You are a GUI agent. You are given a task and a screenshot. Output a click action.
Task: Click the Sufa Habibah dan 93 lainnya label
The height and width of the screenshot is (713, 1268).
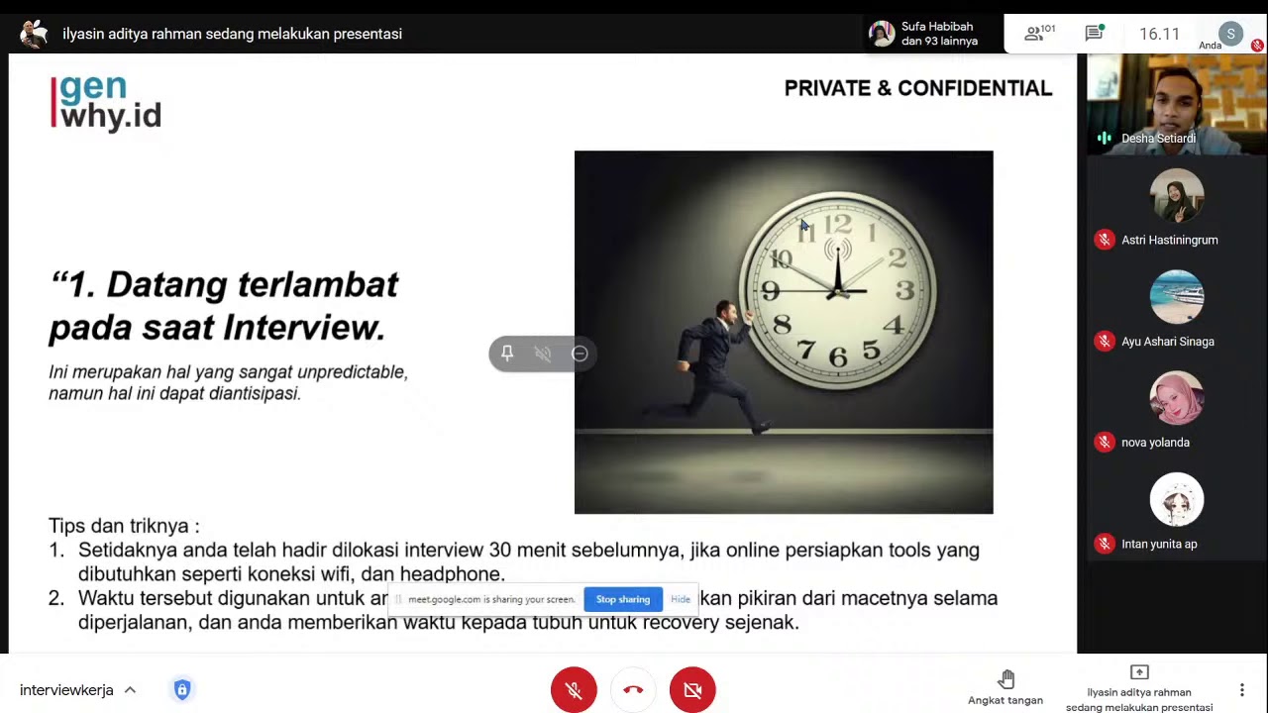(x=939, y=34)
